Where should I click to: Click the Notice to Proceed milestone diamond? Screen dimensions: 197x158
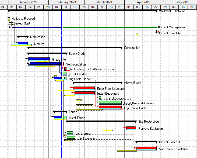coord(9,18)
